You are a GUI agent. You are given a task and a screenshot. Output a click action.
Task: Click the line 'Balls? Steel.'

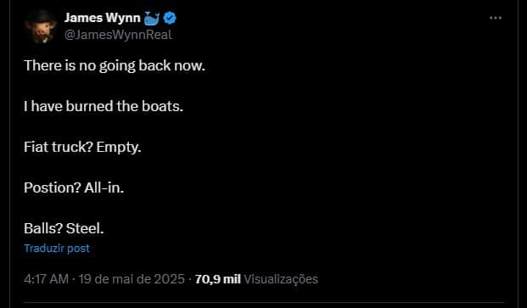pyautogui.click(x=64, y=229)
